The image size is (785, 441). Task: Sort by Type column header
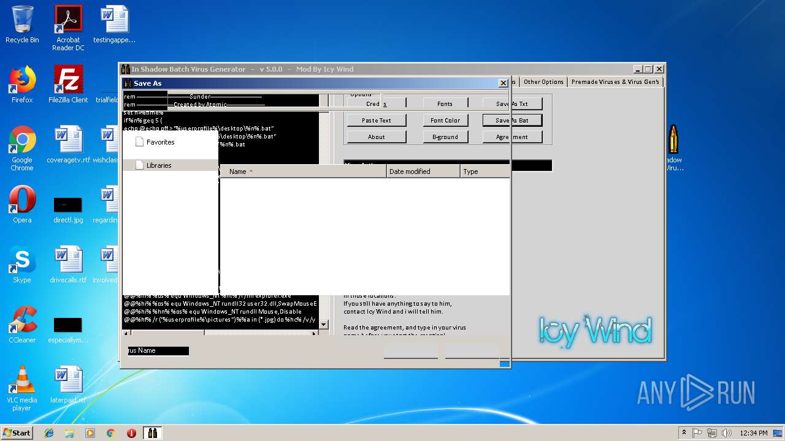tap(484, 171)
